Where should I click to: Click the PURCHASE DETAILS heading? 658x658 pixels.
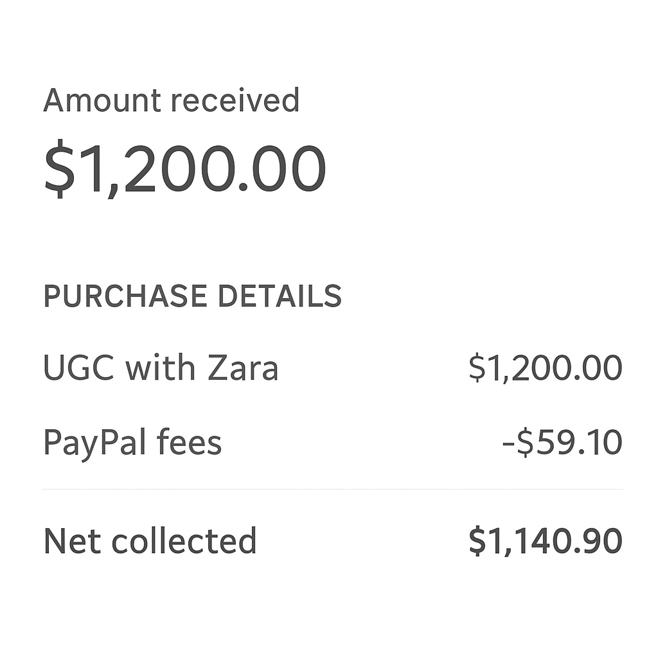192,296
